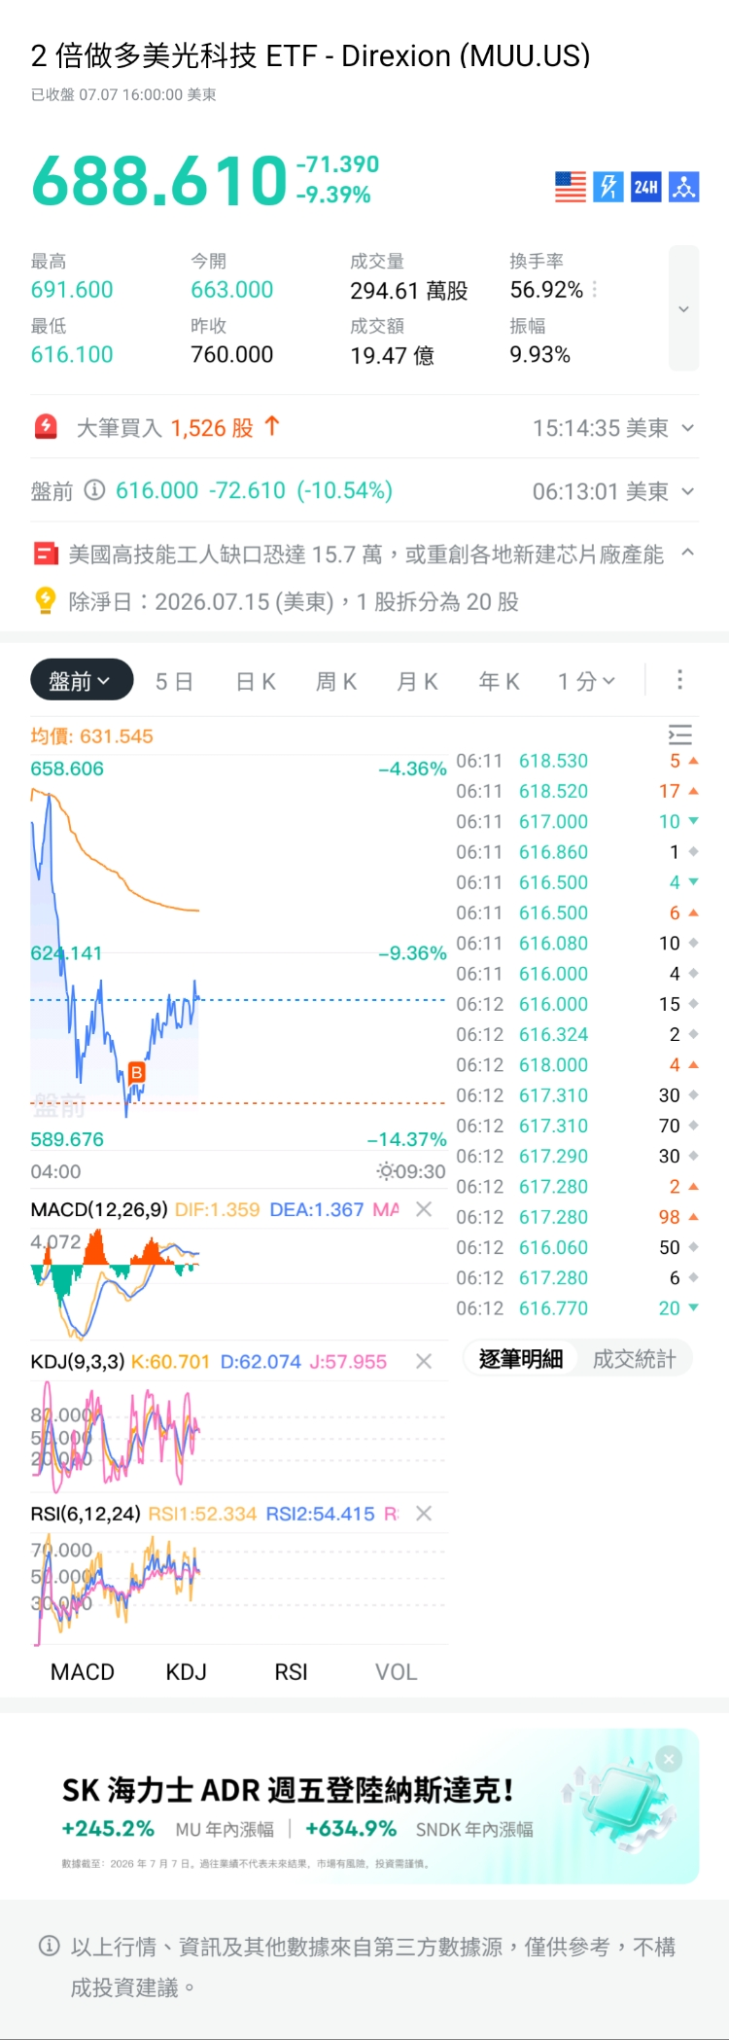Close the MACD indicator panel
The height and width of the screenshot is (2040, 729).
point(424,1209)
